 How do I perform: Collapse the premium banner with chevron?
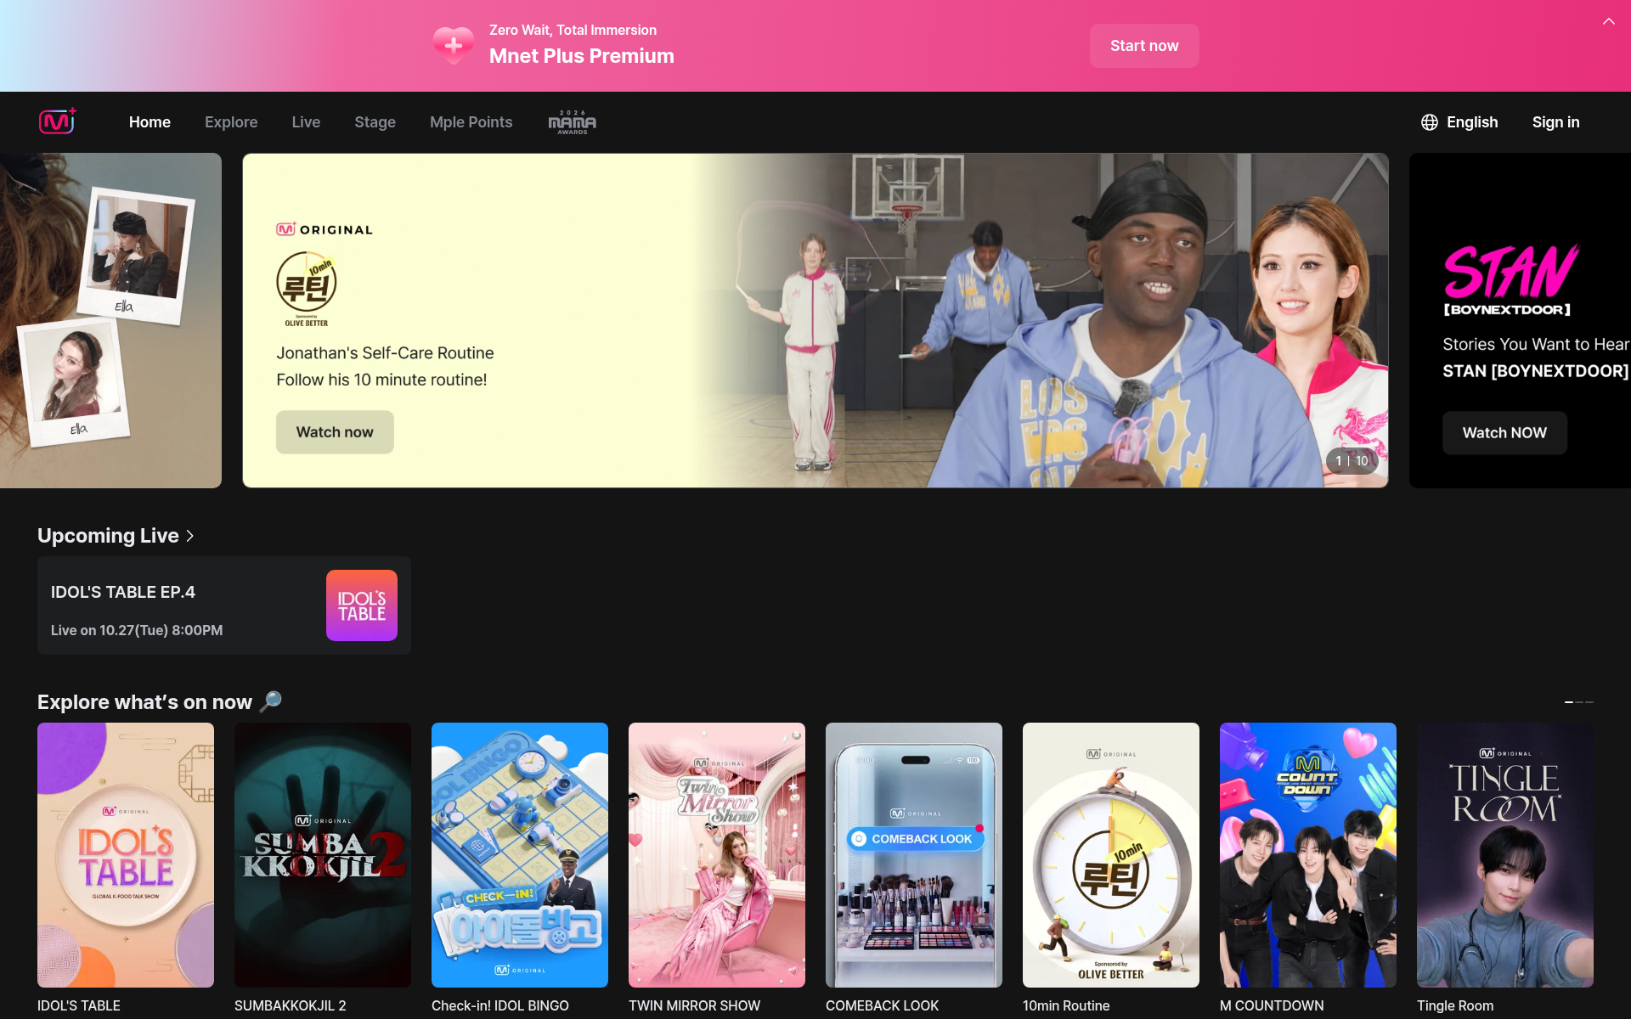point(1608,21)
